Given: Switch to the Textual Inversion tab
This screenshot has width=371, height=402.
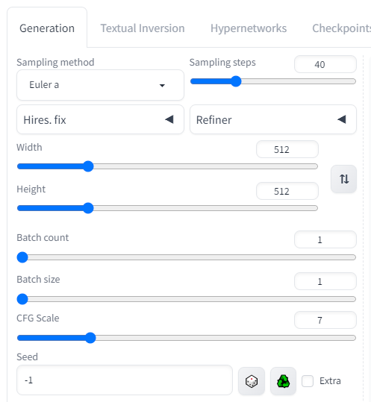Looking at the screenshot, I should [x=143, y=28].
